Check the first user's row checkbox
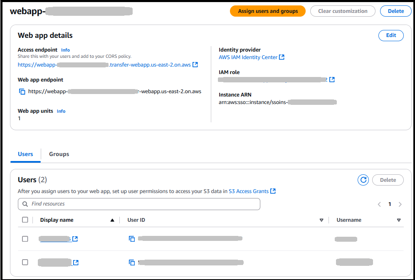This screenshot has height=280, width=415. [x=25, y=238]
